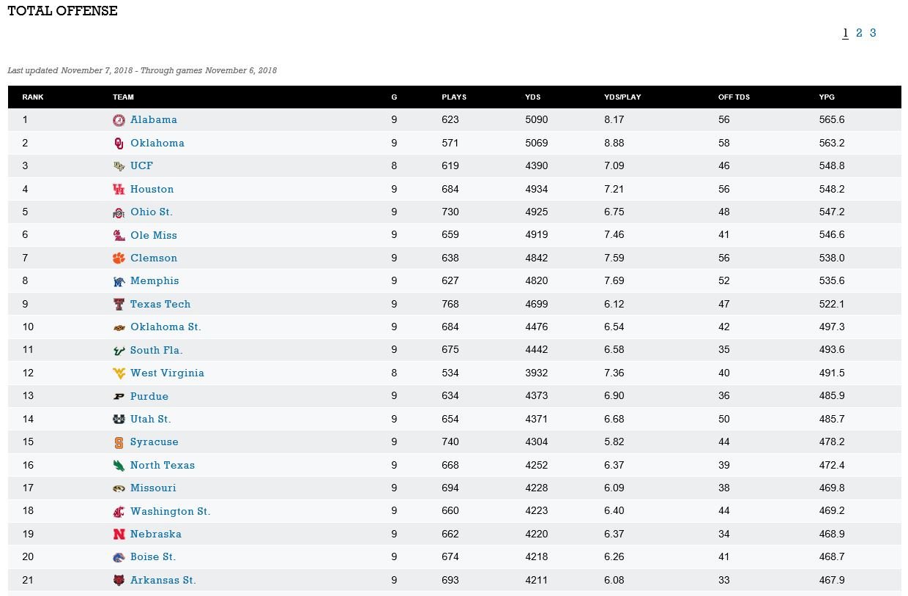
Task: Open the Houston team link
Action: tap(152, 190)
